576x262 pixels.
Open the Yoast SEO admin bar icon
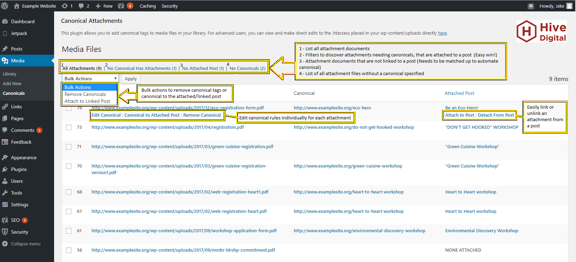pyautogui.click(x=121, y=6)
